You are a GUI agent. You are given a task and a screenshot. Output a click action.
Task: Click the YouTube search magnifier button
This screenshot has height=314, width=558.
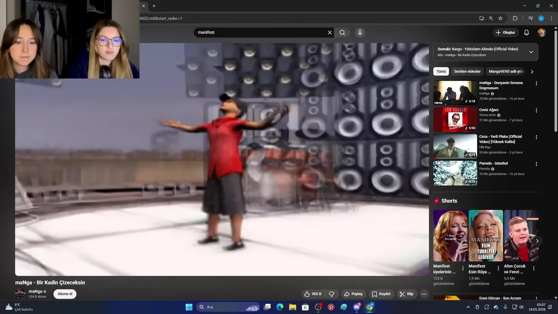342,32
